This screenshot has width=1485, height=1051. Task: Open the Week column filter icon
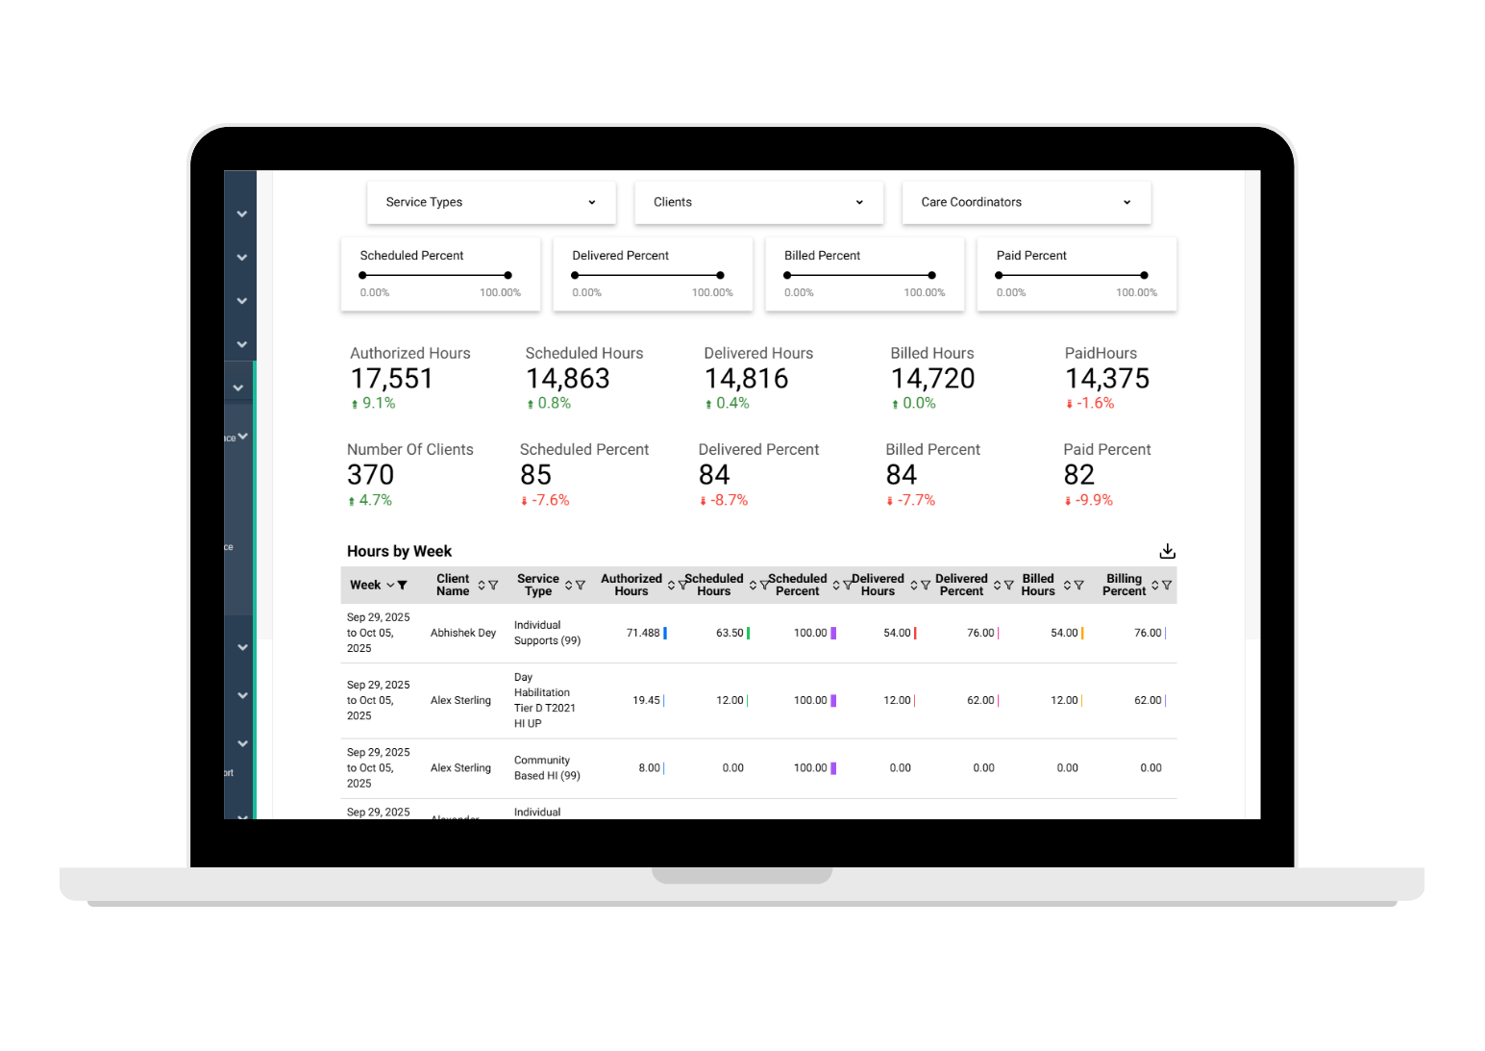403,586
